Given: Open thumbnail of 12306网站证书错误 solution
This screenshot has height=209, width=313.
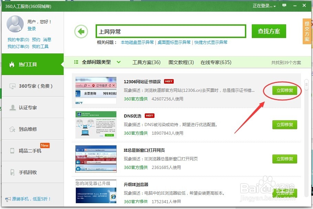Looking at the screenshot, I should point(96,91).
